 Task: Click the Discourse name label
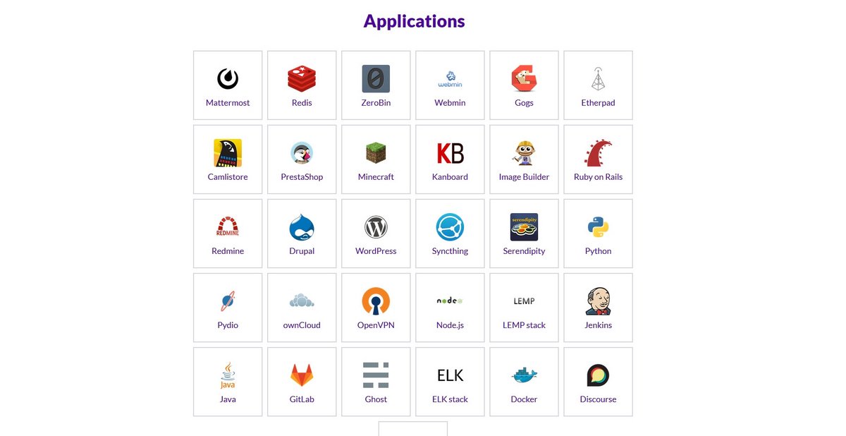coord(598,399)
